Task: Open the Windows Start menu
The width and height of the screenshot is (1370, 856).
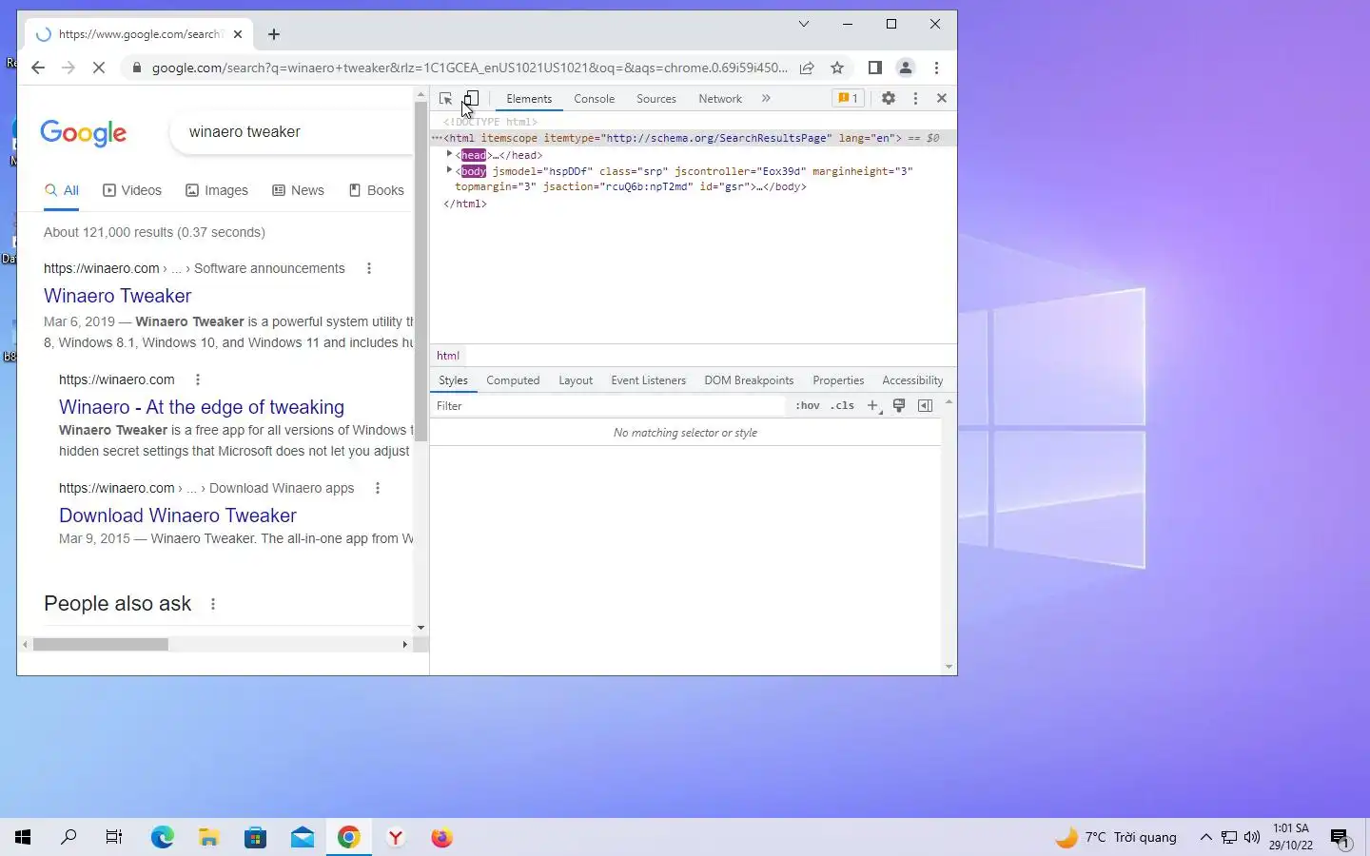Action: 23,837
